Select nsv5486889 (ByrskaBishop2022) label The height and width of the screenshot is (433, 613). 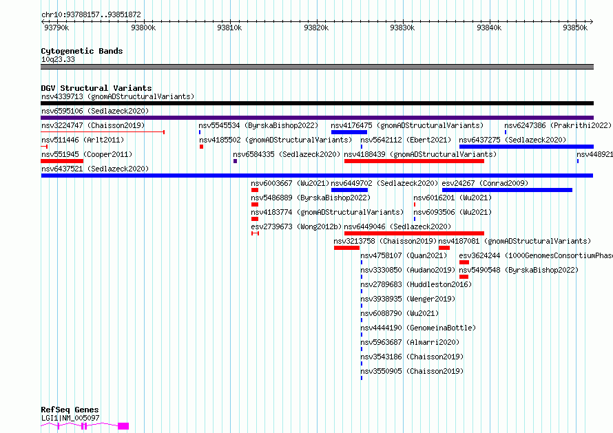pos(311,198)
